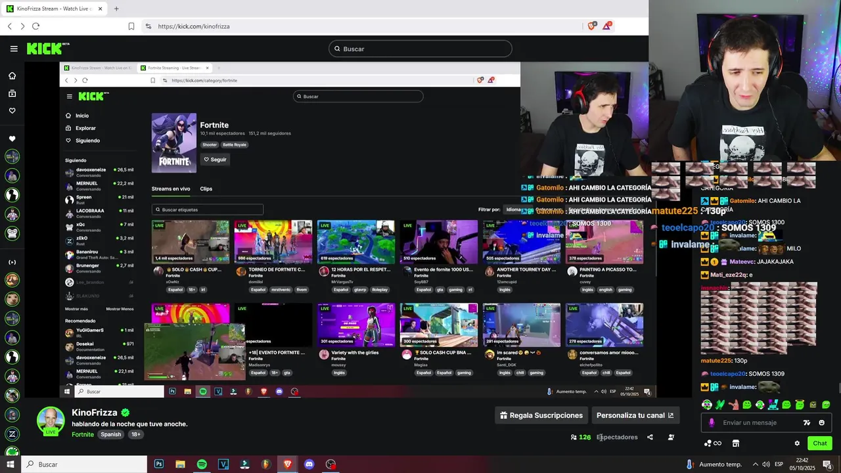This screenshot has width=841, height=473.
Task: Open Discord from taskbar
Action: [309, 464]
